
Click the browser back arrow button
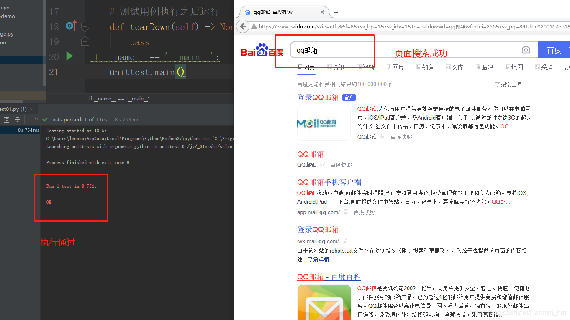pyautogui.click(x=243, y=26)
